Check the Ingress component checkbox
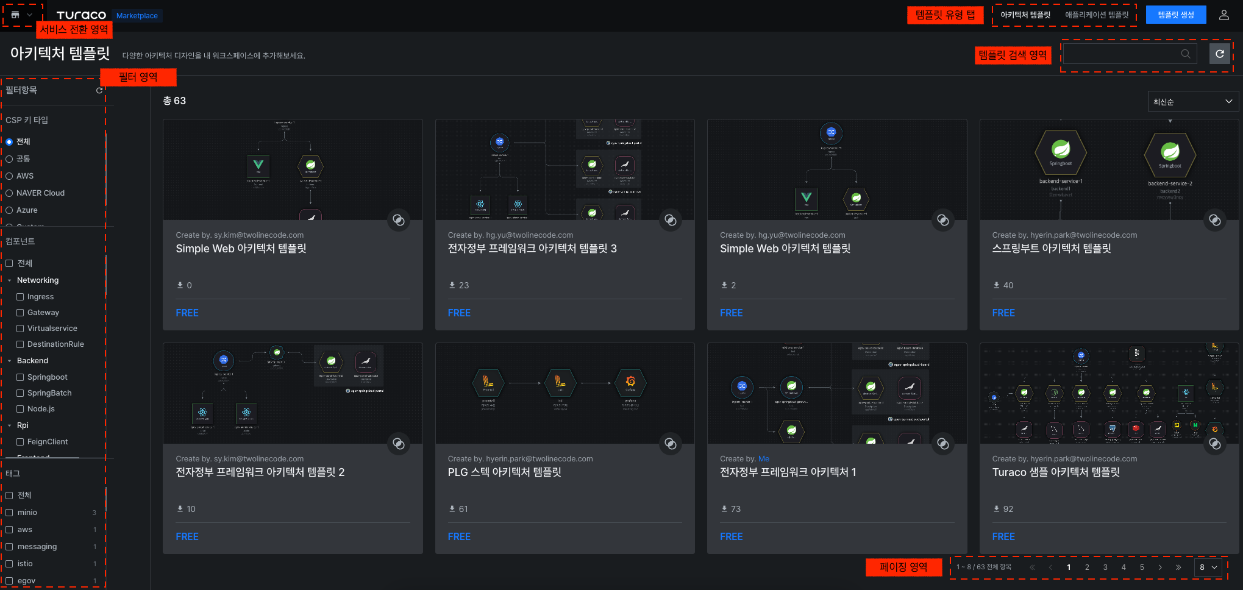The height and width of the screenshot is (590, 1243). click(x=20, y=296)
